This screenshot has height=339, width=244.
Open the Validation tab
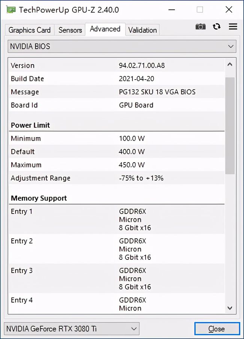point(143,30)
